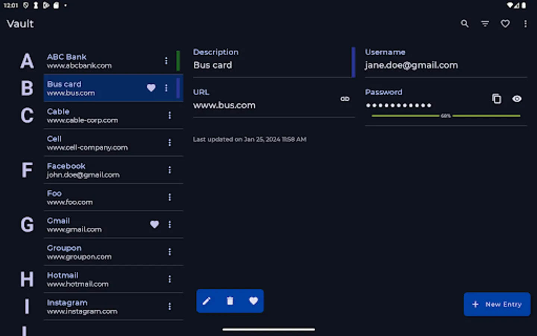Open the options menu for Hotmail
The image size is (537, 336).
click(x=170, y=279)
